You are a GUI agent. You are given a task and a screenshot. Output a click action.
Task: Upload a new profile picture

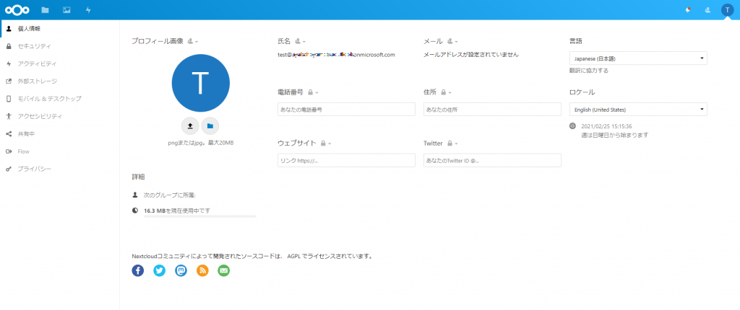pyautogui.click(x=190, y=125)
